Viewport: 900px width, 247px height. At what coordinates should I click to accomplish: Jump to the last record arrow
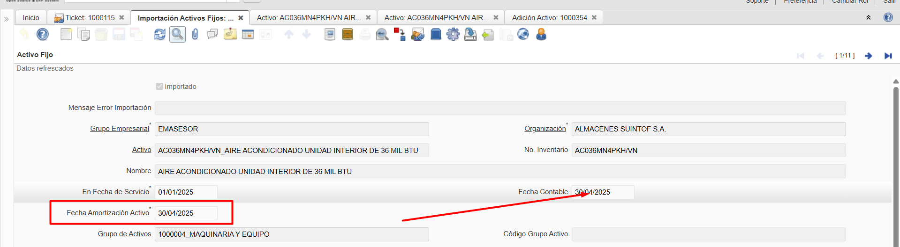point(888,56)
